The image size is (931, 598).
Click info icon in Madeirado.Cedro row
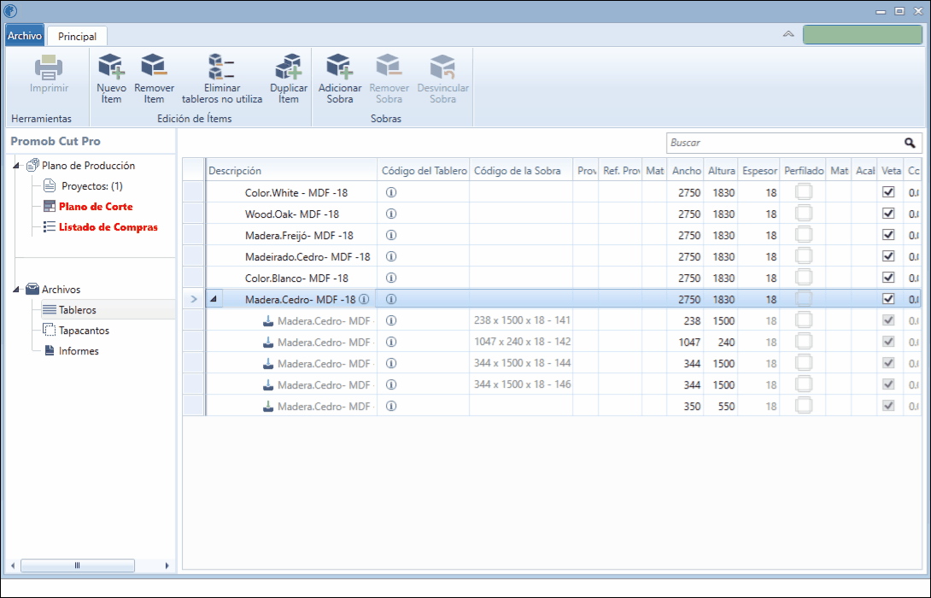coord(391,256)
